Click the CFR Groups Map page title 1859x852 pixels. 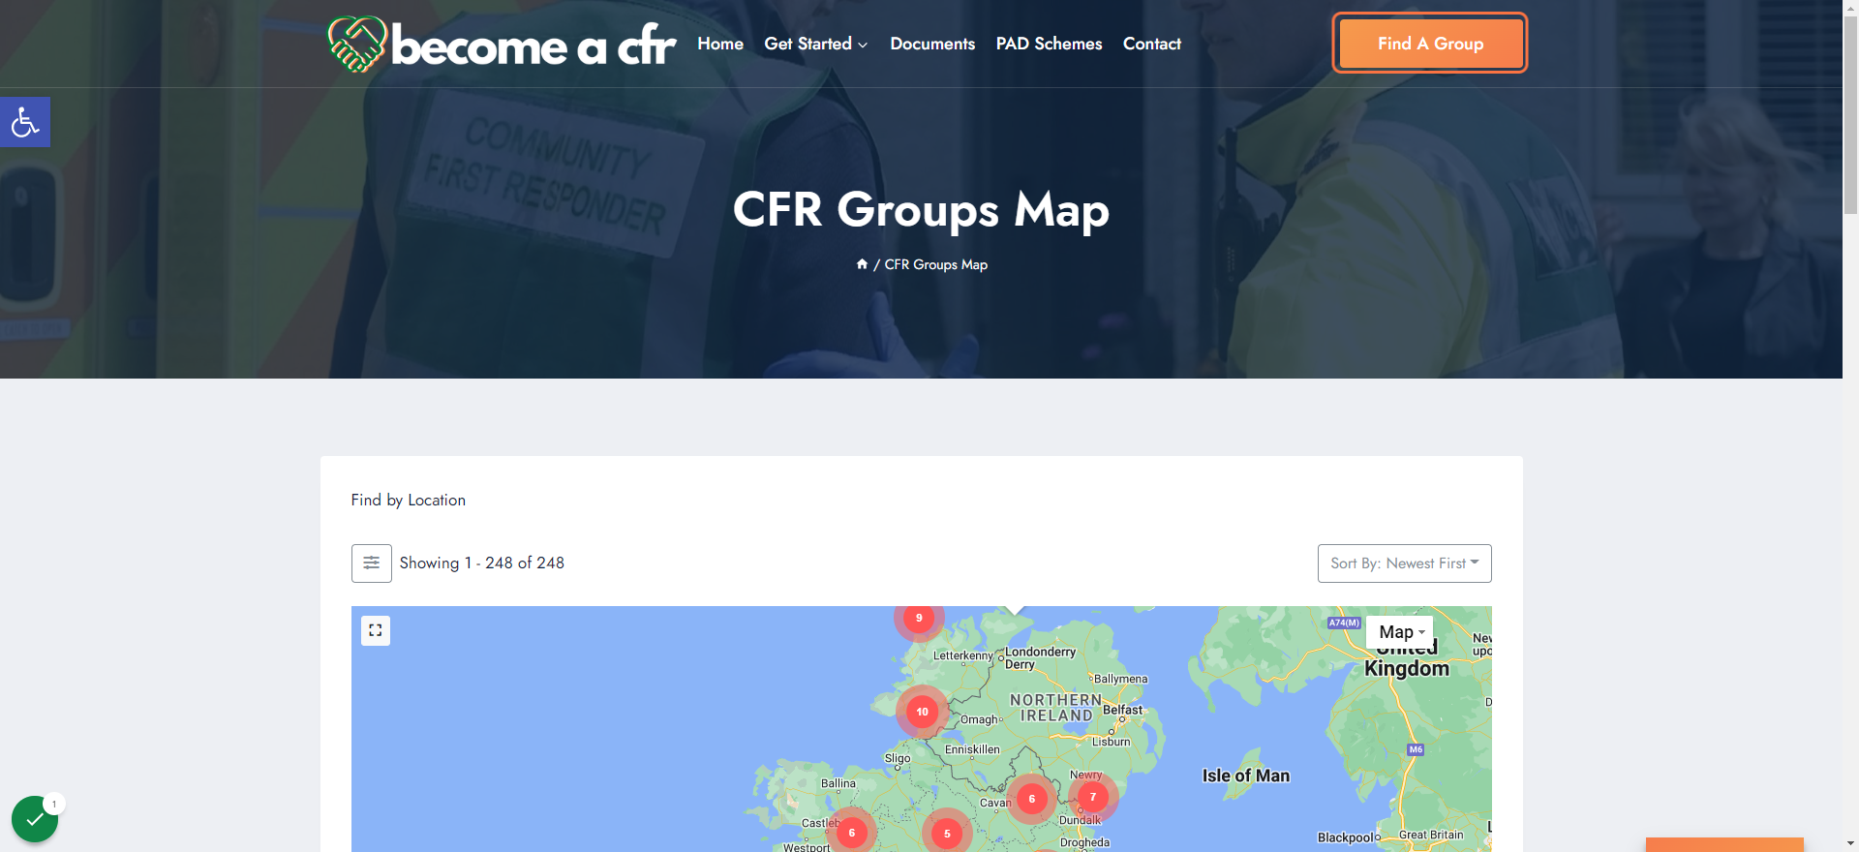(921, 209)
